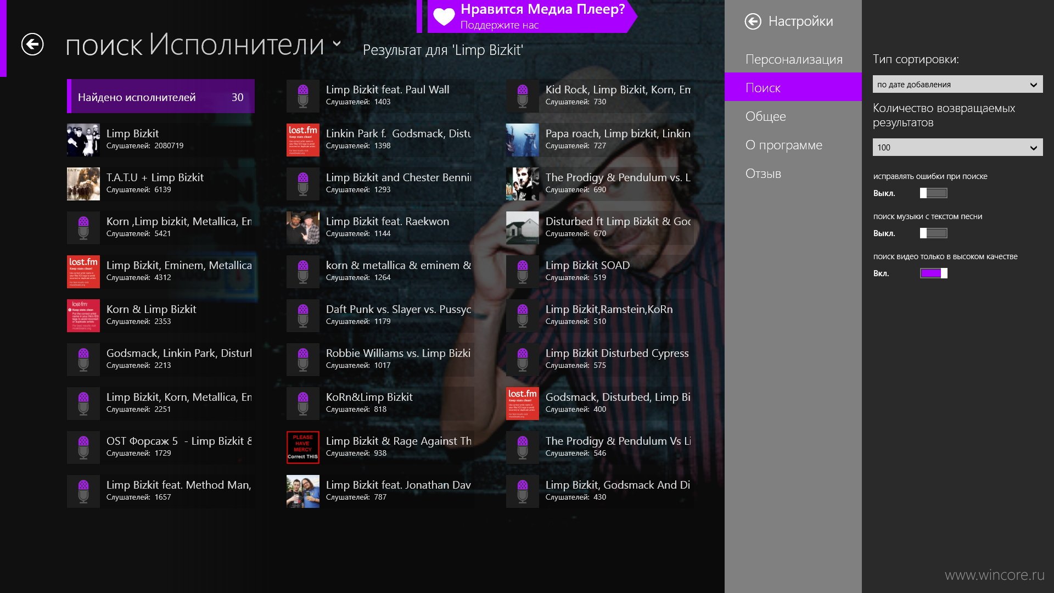Click the heart icon in the purple banner
This screenshot has width=1054, height=593.
444,16
